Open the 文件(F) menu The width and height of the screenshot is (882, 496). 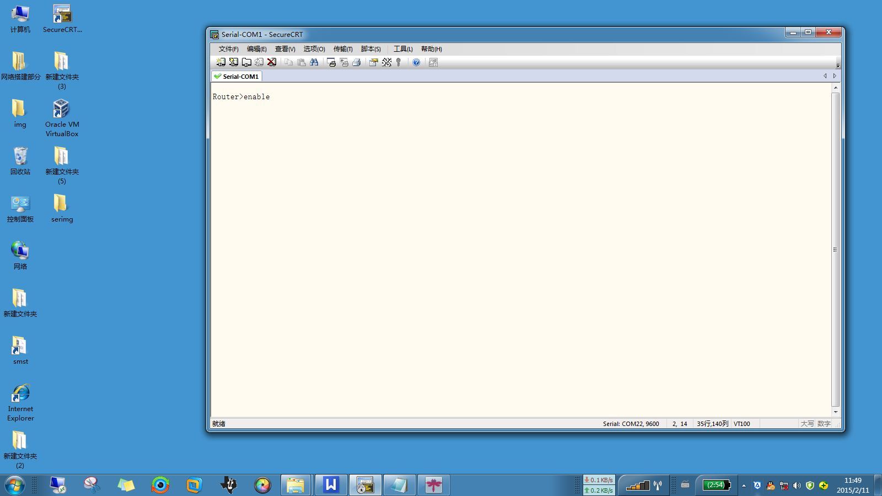tap(228, 49)
